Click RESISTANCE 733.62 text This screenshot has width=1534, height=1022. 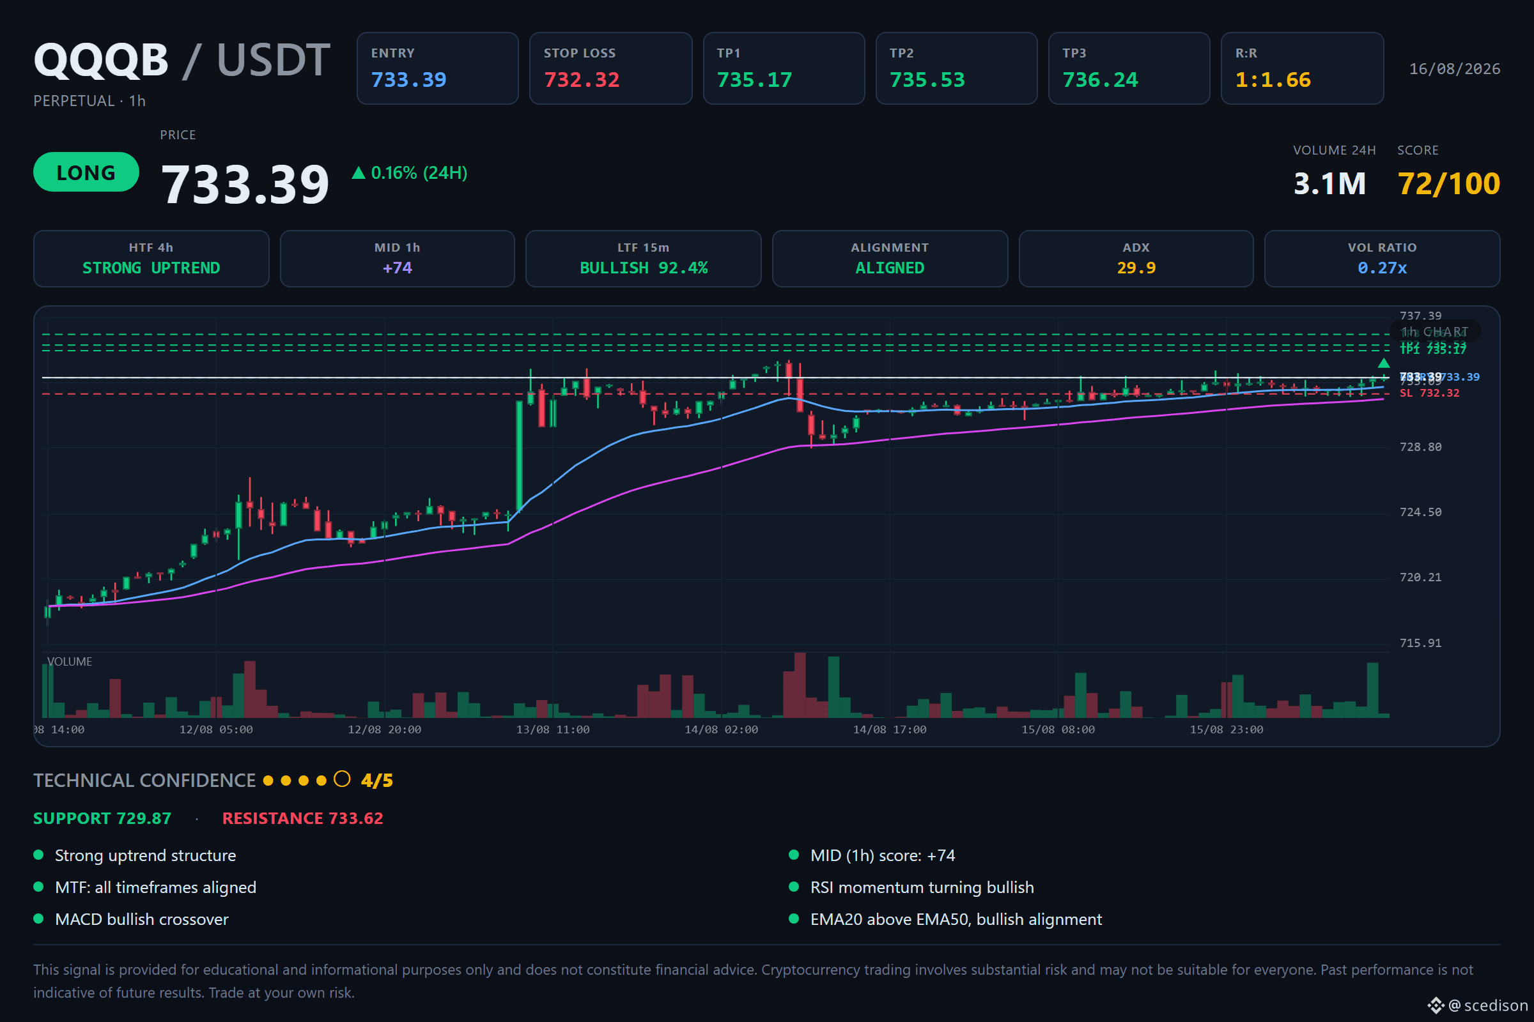[302, 819]
